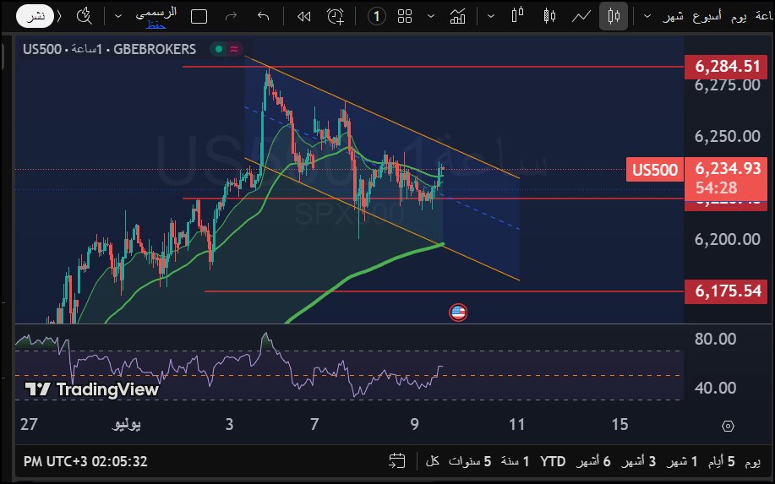Open the time axis settings gear icon

(728, 426)
